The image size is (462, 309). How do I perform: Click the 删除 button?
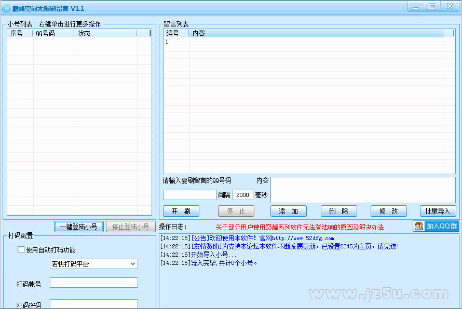click(339, 211)
